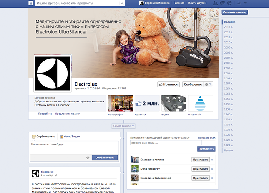Jump to 2013 г. in the timeline
The width and height of the screenshot is (269, 193).
[228, 27]
